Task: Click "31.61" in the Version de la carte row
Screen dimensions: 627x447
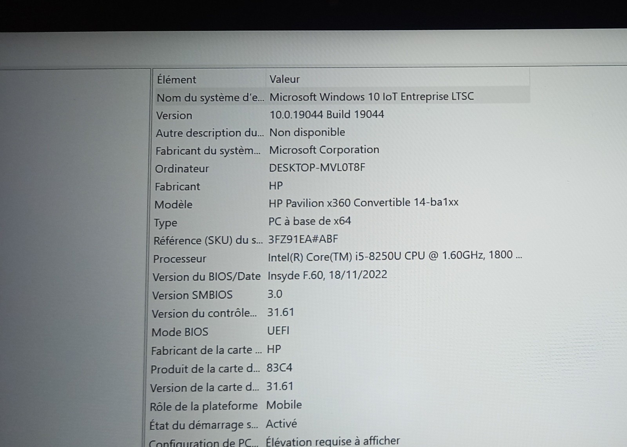Action: (x=280, y=387)
